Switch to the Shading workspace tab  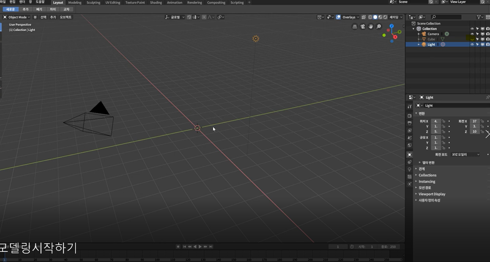click(x=156, y=2)
